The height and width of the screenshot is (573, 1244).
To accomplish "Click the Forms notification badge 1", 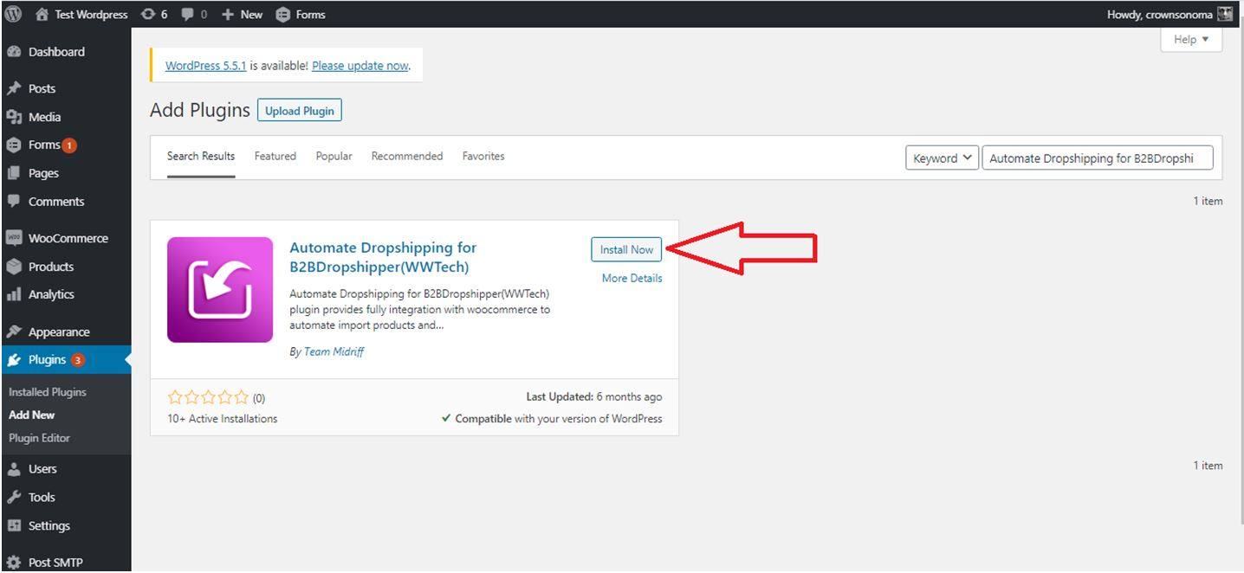I will click(x=70, y=145).
